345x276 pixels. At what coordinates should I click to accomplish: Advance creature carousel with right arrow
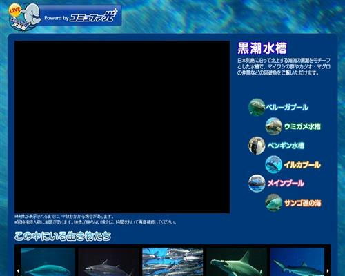(328, 271)
